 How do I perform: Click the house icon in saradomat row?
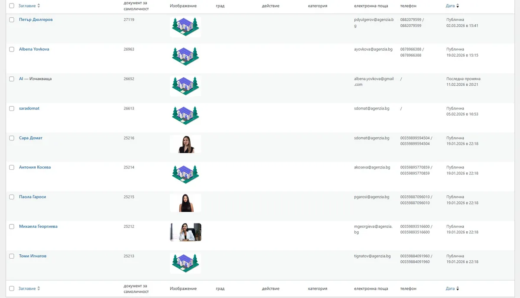pos(185,116)
